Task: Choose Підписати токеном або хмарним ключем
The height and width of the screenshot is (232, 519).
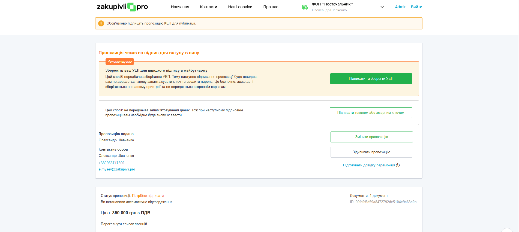Action: tap(371, 113)
